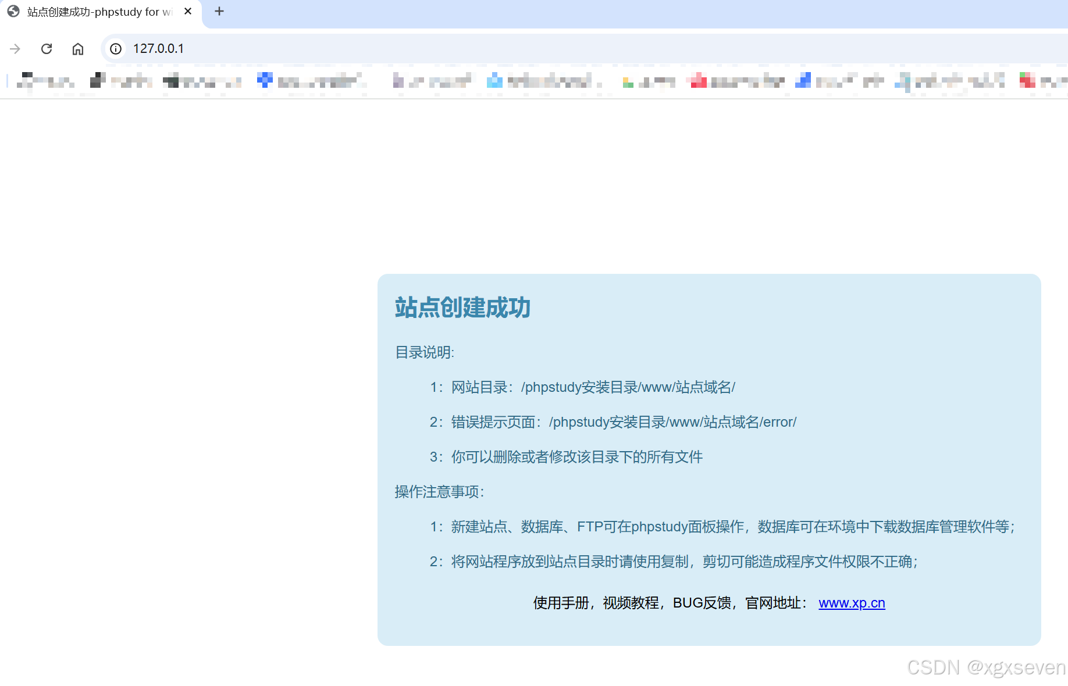Click the 目录说明 label
Screen dimensions: 1068x686
pyautogui.click(x=425, y=352)
